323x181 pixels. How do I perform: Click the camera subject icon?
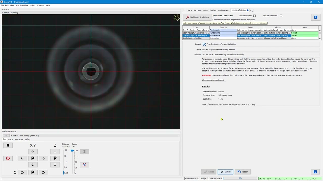tap(204, 44)
